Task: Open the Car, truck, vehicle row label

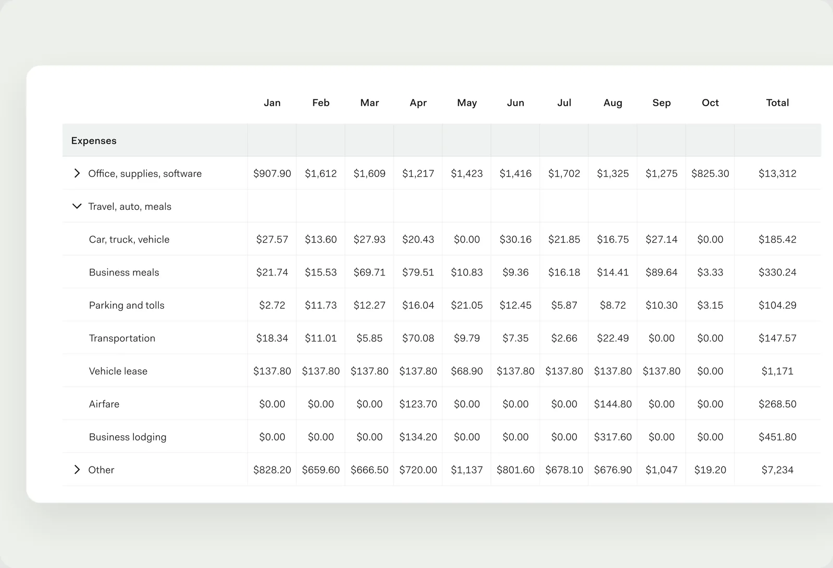Action: coord(129,239)
